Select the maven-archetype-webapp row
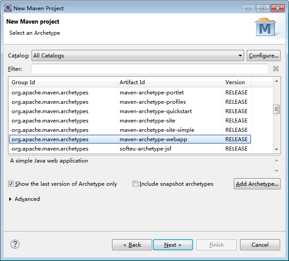This screenshot has width=289, height=261. (130, 139)
